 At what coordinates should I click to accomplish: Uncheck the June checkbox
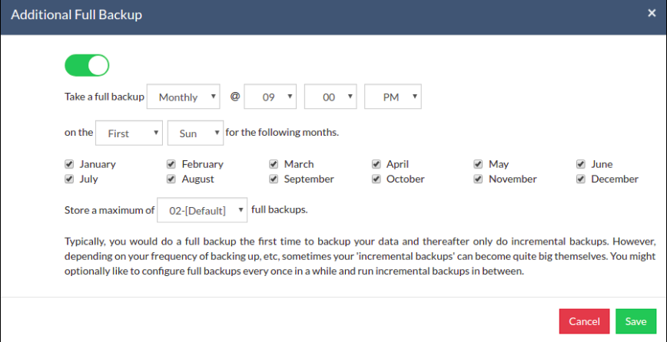(581, 164)
